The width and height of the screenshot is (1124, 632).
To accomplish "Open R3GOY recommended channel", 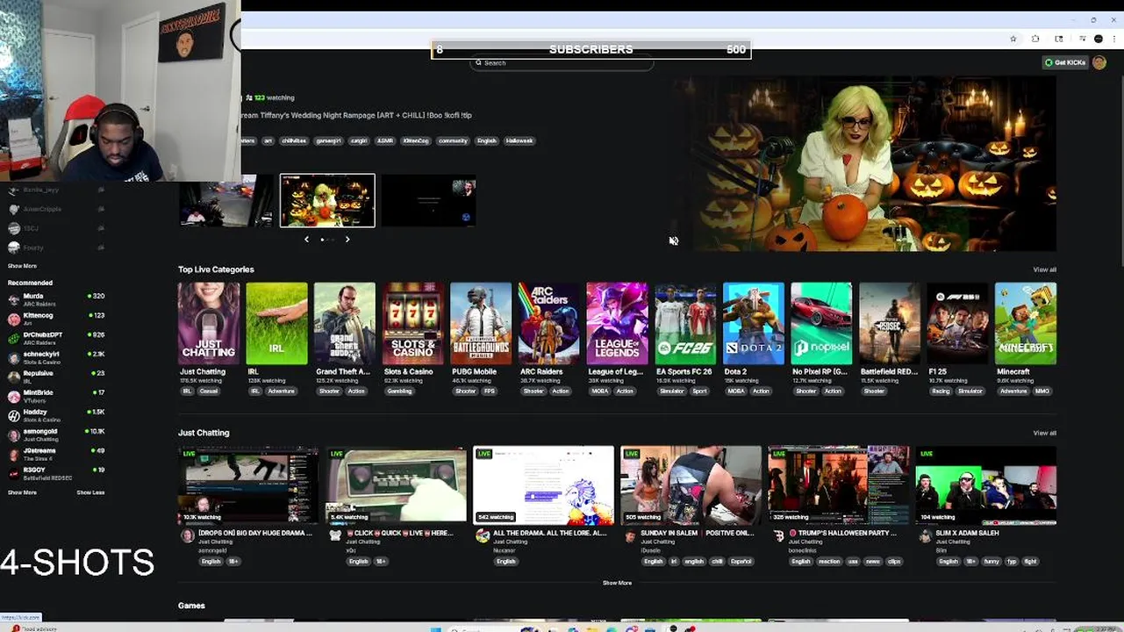I will [x=56, y=472].
